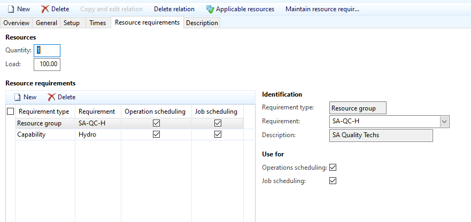Click the Requirement type field under Identification

point(358,108)
